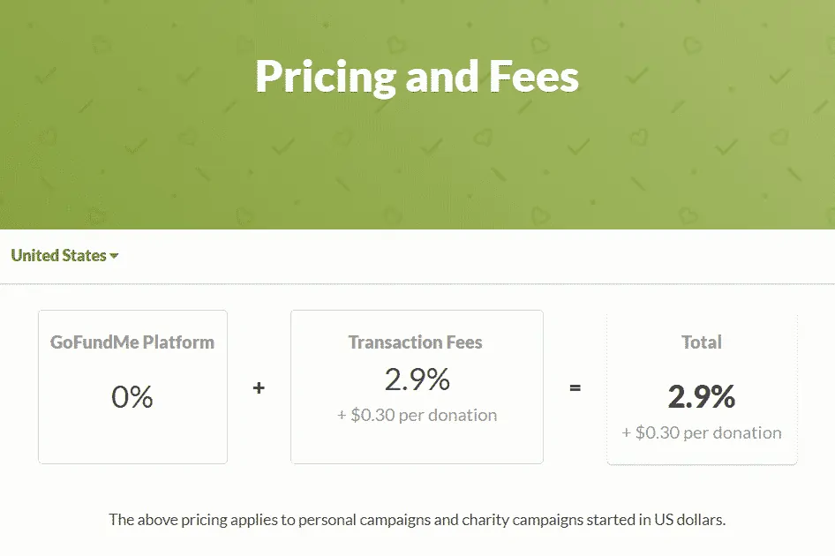Click the GoFundMe Platform card title
Image resolution: width=835 pixels, height=556 pixels.
tap(132, 342)
